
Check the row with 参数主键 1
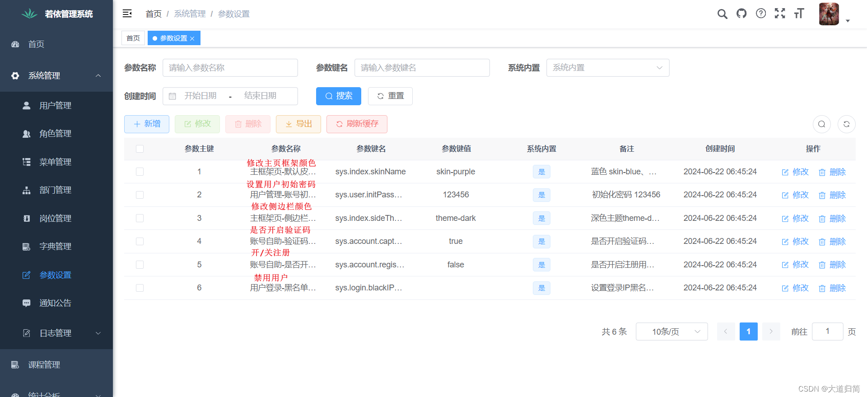pyautogui.click(x=140, y=172)
